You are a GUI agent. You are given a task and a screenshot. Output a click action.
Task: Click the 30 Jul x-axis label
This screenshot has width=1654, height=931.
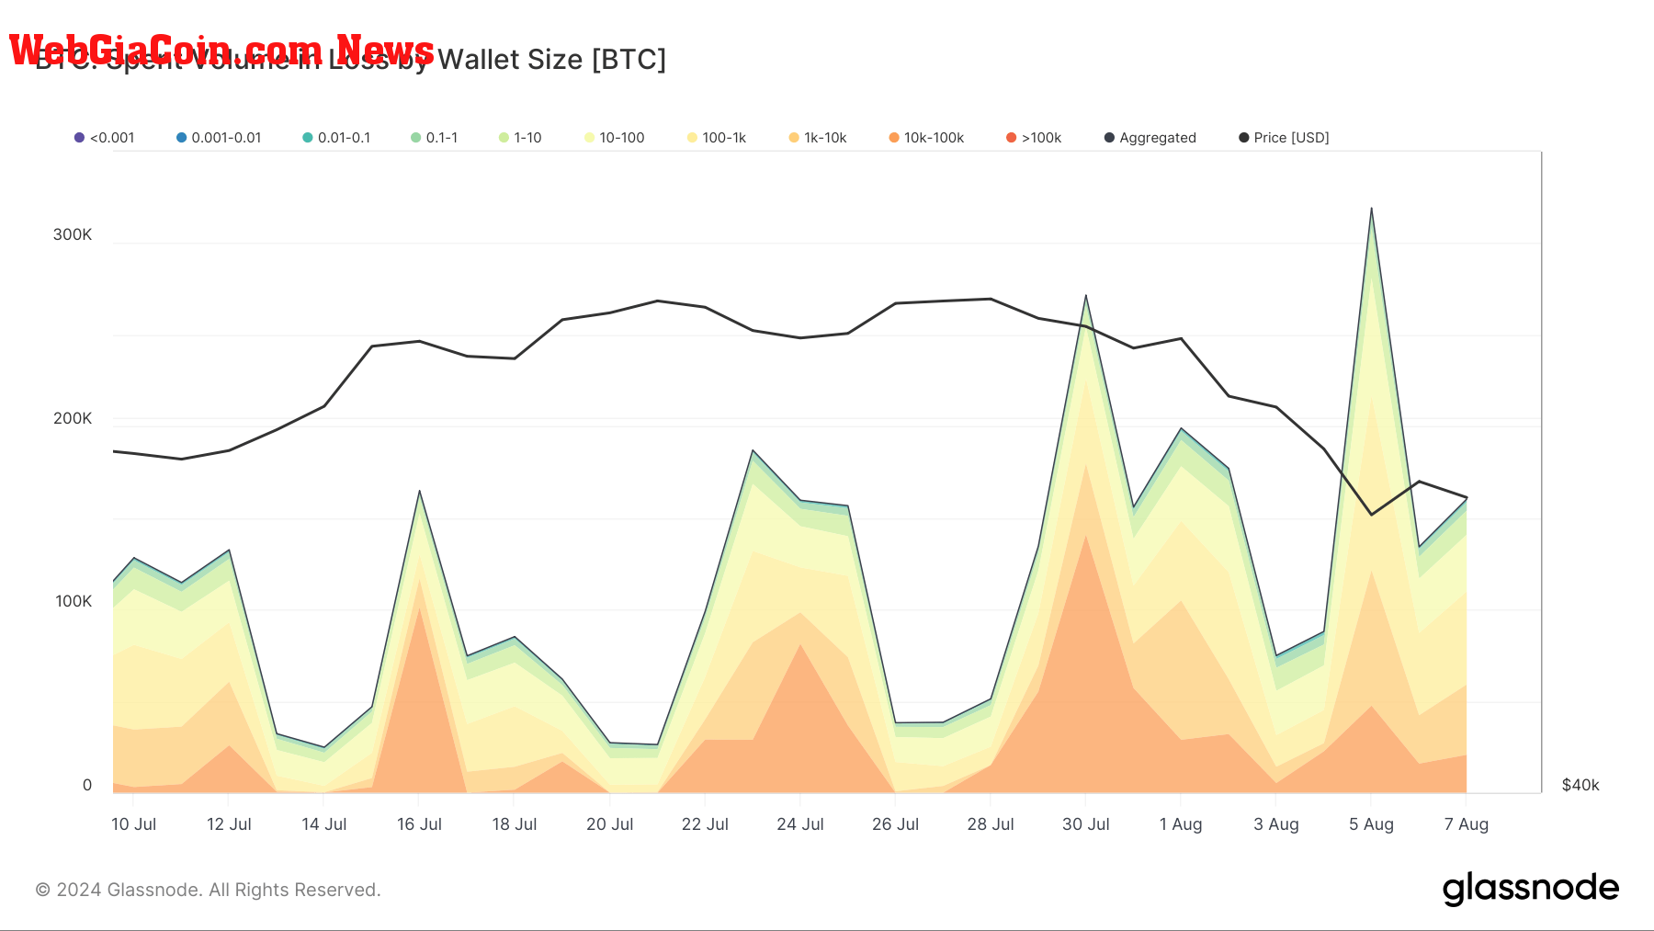pos(1086,824)
